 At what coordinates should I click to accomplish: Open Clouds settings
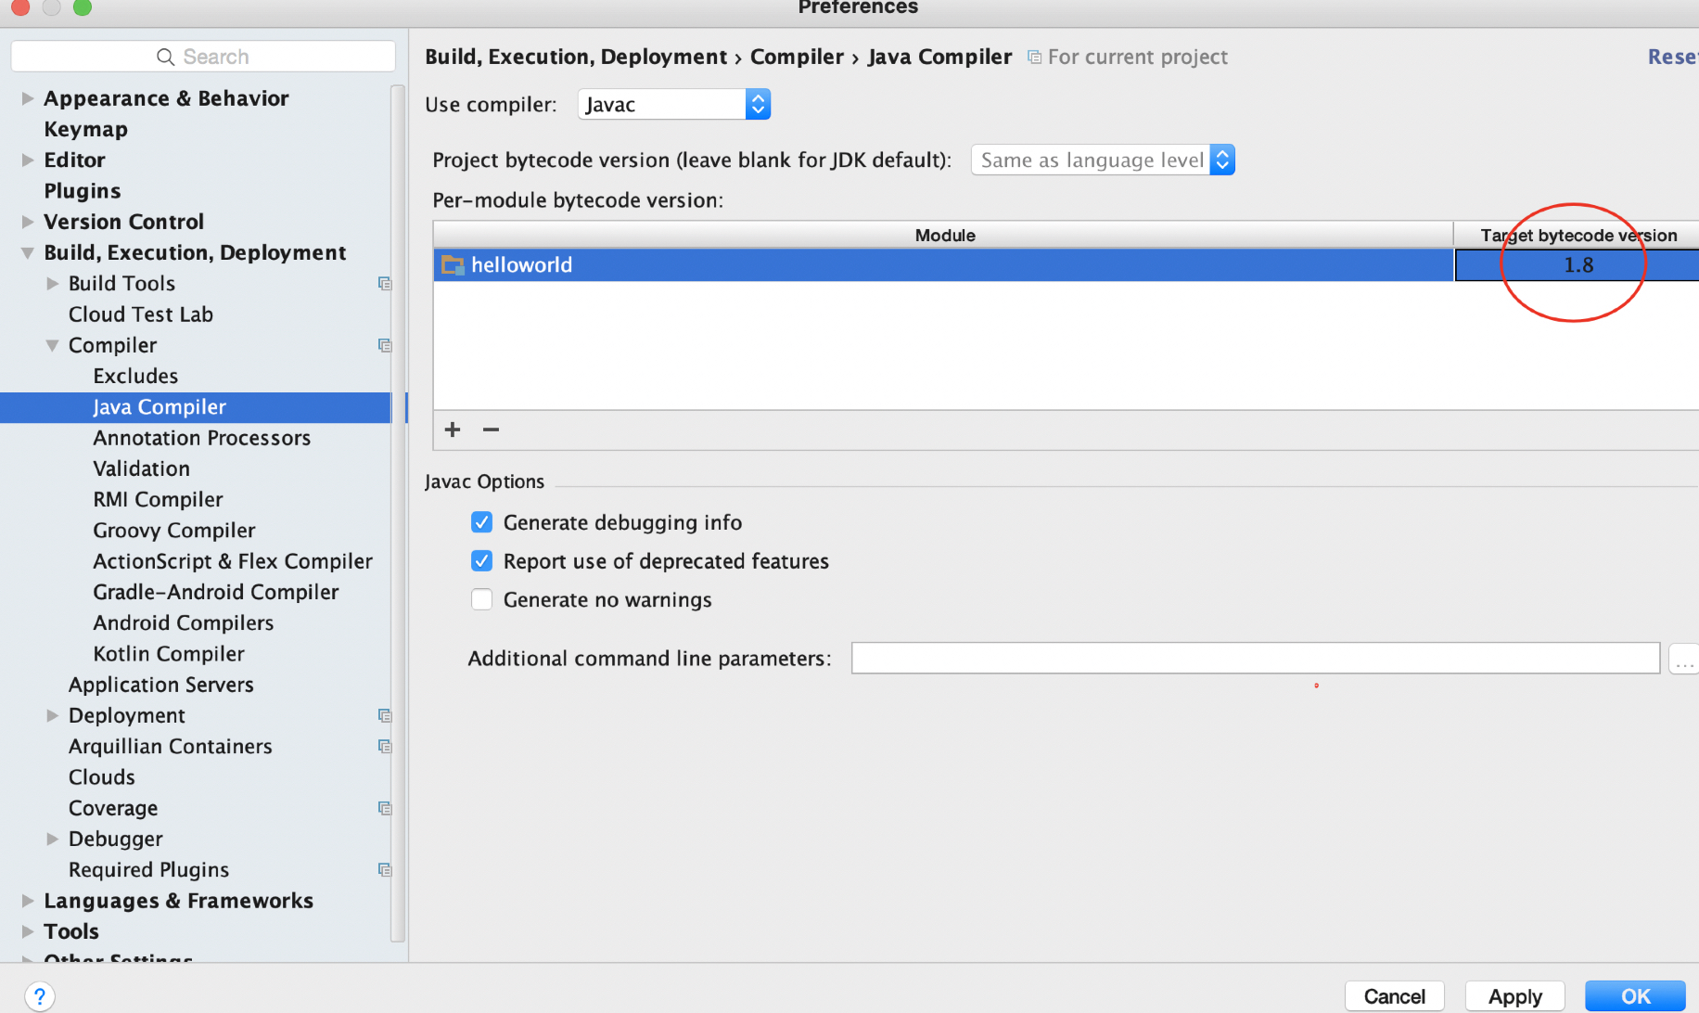click(x=102, y=777)
